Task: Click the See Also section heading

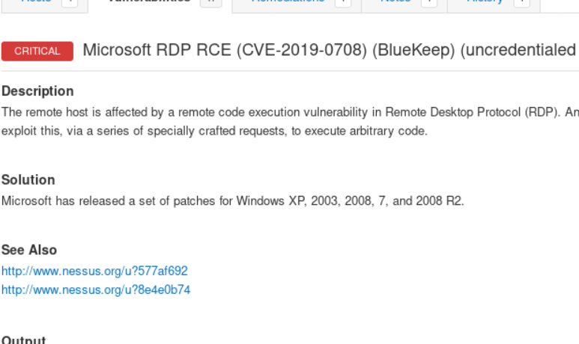Action: [x=29, y=250]
